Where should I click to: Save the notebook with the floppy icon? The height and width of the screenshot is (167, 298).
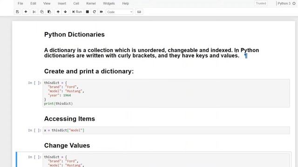pyautogui.click(x=18, y=12)
